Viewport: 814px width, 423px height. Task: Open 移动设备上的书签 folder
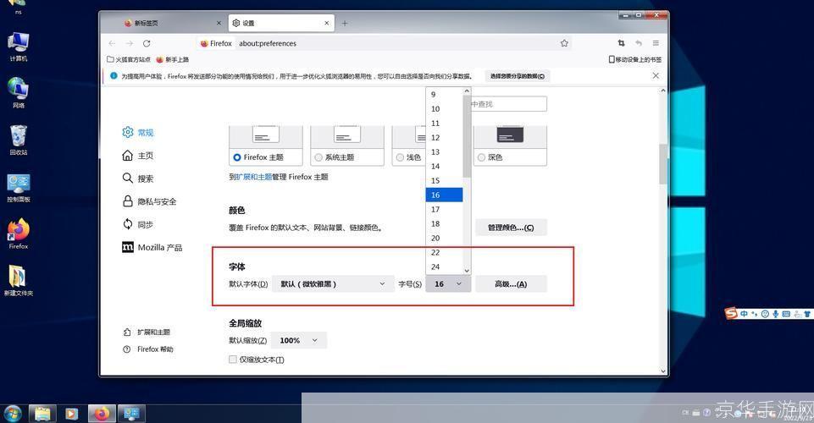click(x=635, y=59)
